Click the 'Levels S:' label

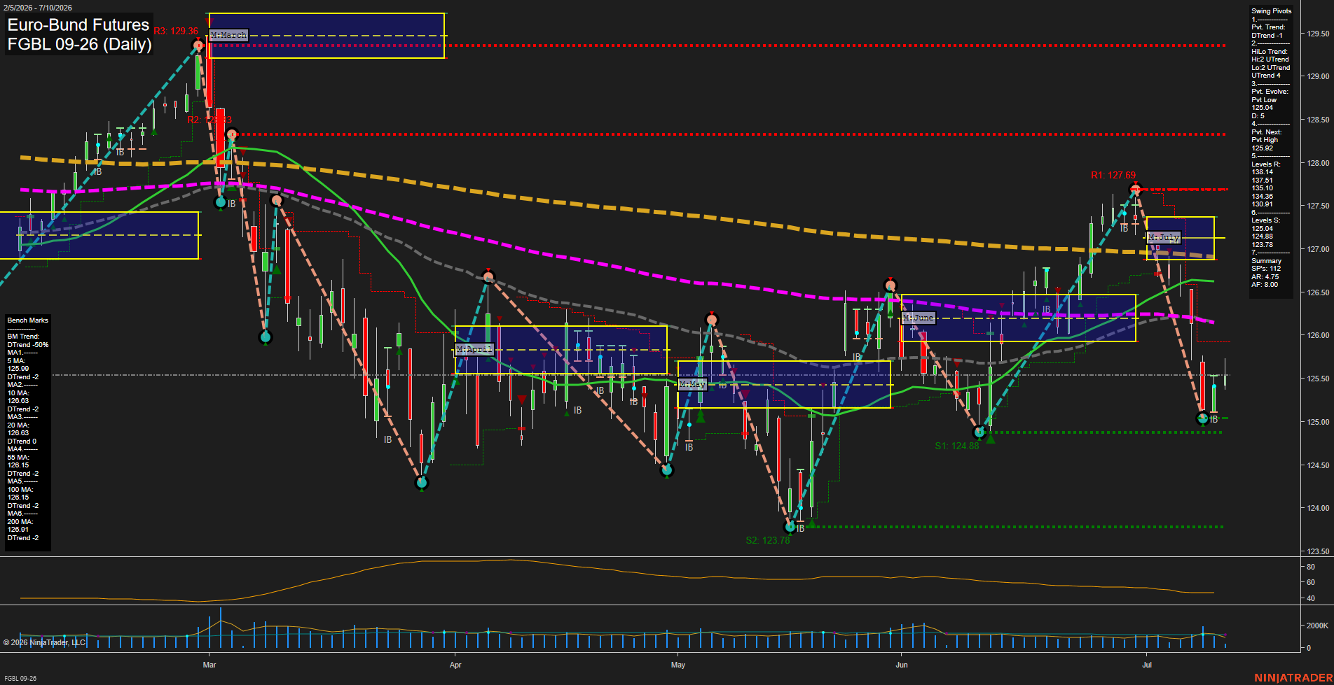1266,220
